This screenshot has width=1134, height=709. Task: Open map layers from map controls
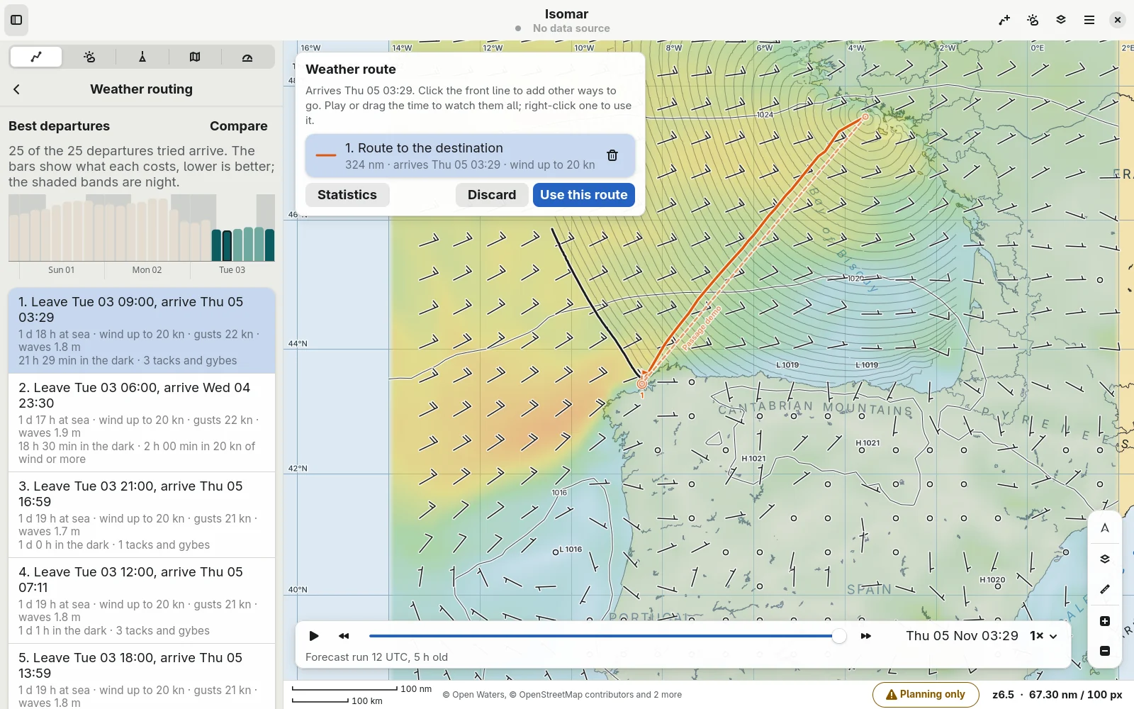click(1105, 559)
